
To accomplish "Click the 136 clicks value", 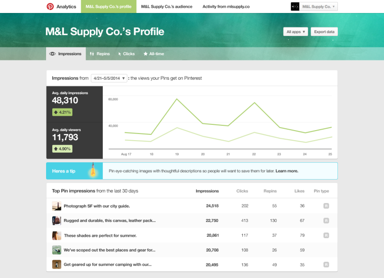I will click(245, 265).
